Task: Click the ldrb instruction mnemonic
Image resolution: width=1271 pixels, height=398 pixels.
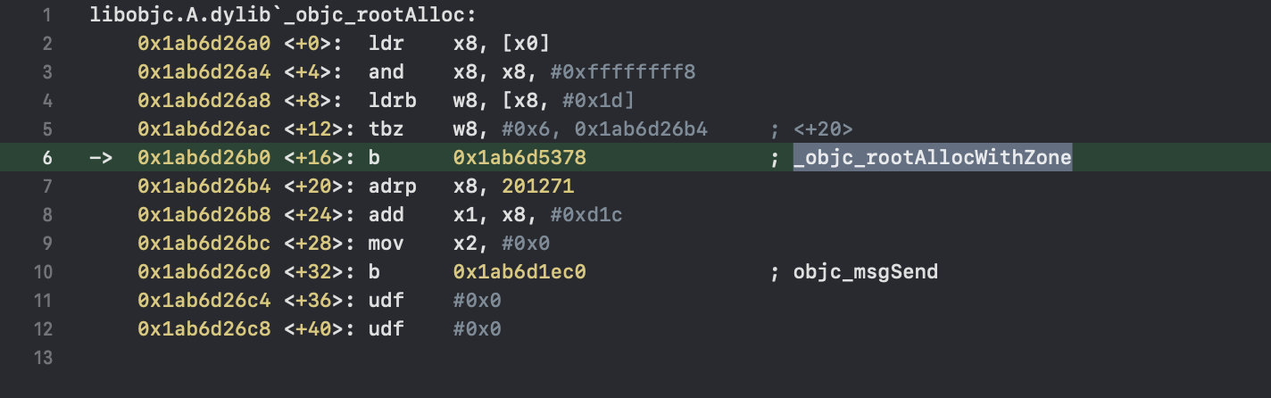Action: 392,101
